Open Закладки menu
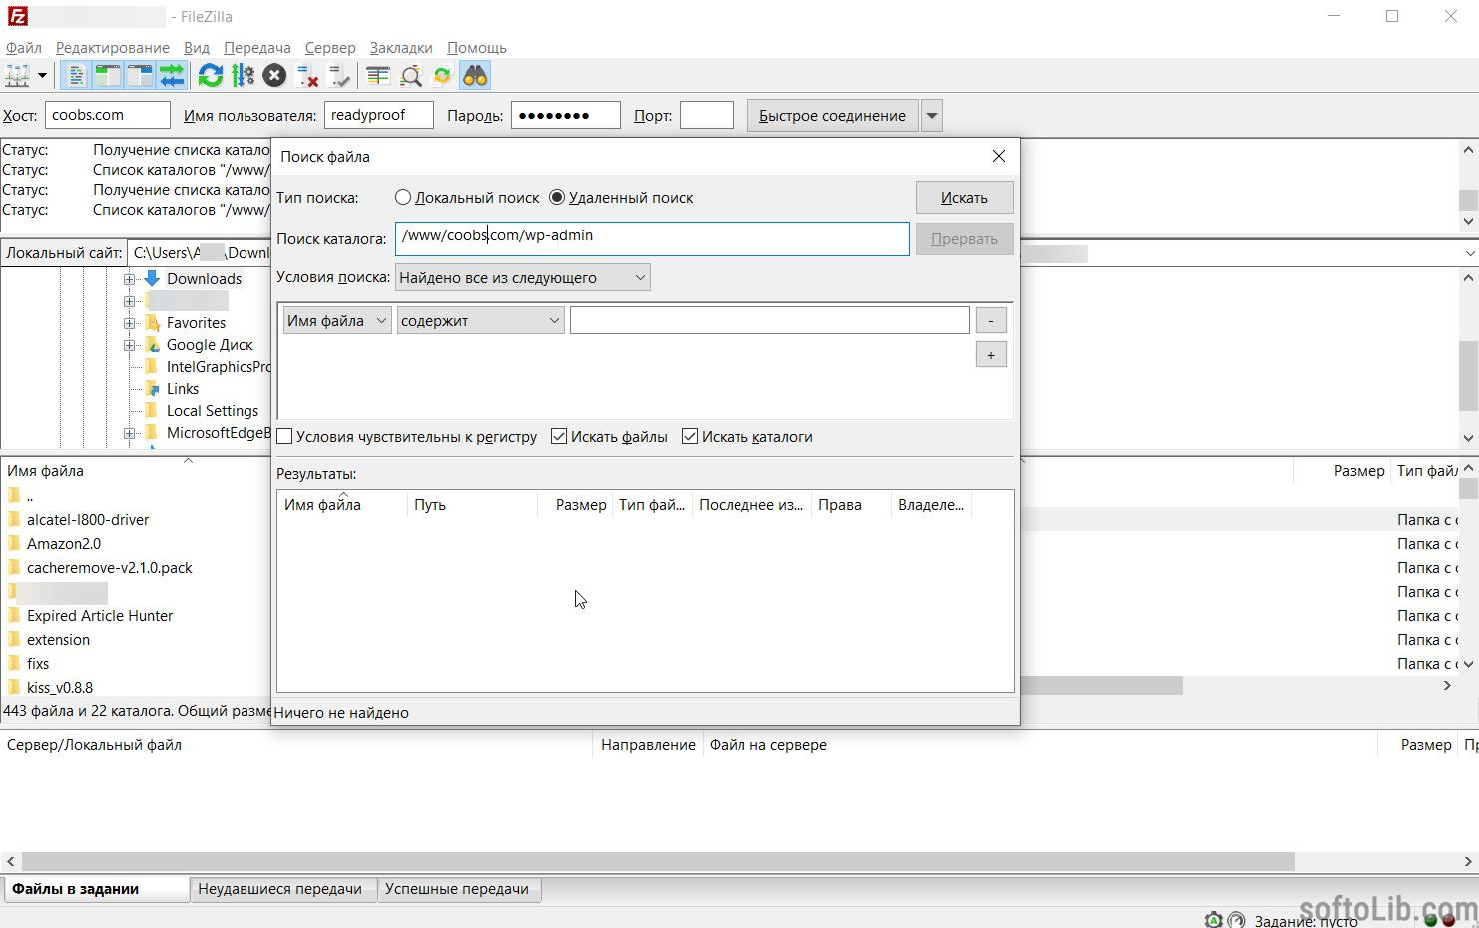1479x928 pixels. [x=401, y=48]
